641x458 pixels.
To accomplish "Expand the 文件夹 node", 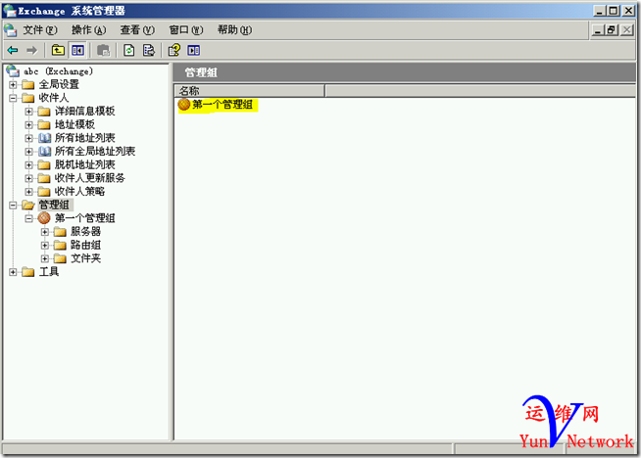I will tap(45, 258).
